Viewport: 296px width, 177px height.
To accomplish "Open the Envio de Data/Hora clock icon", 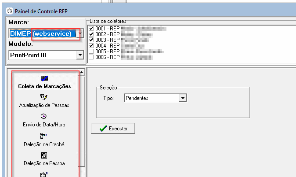I will click(44, 116).
